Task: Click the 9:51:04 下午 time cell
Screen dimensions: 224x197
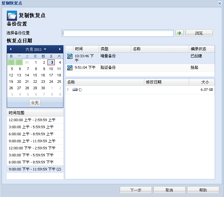Action: 85,67
